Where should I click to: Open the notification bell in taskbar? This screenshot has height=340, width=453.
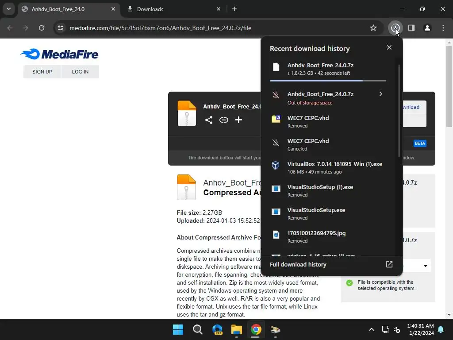[x=441, y=329]
